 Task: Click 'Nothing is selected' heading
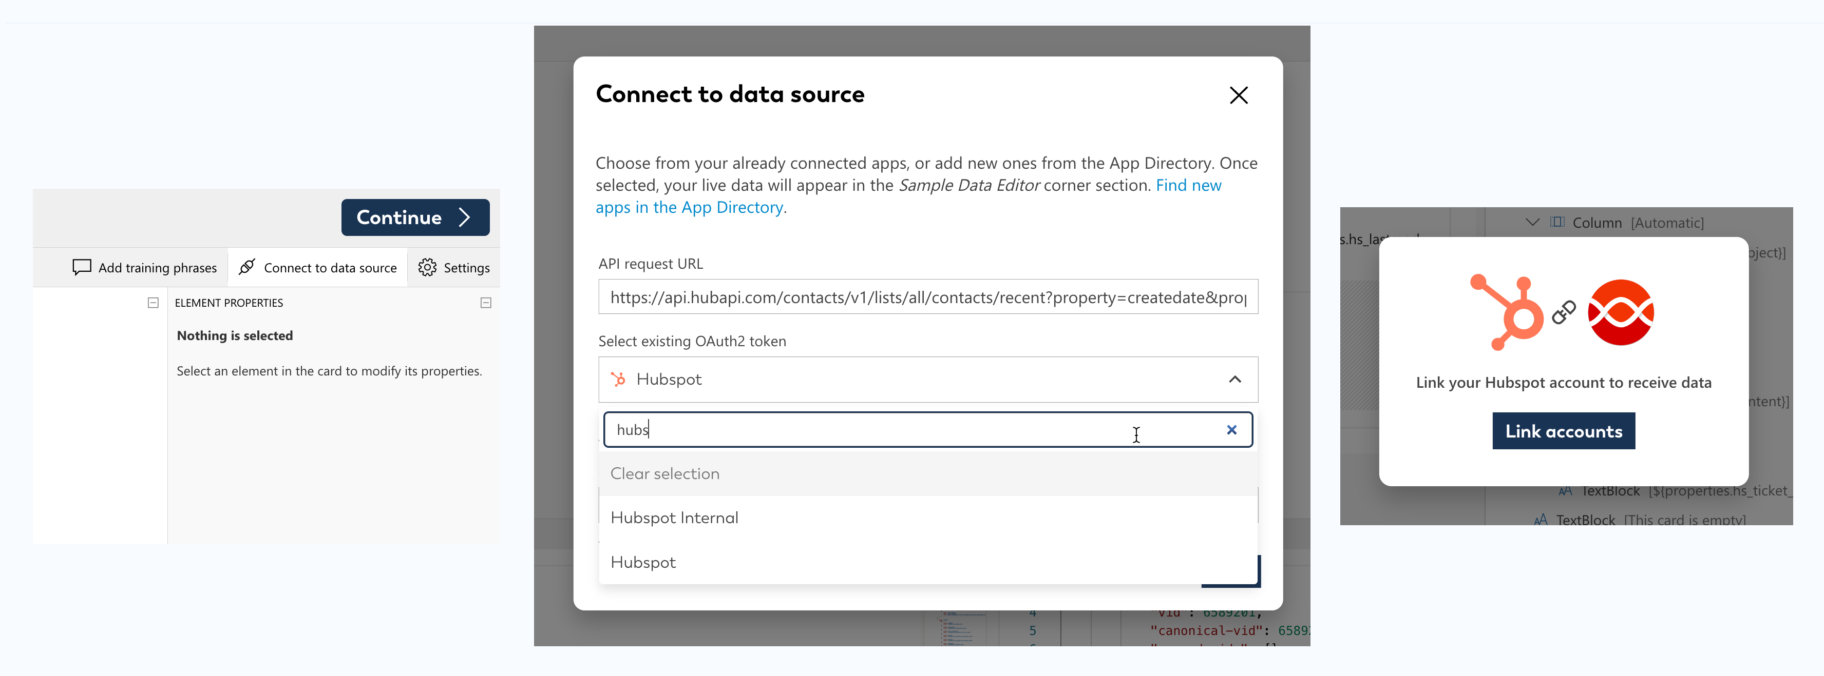pyautogui.click(x=234, y=335)
